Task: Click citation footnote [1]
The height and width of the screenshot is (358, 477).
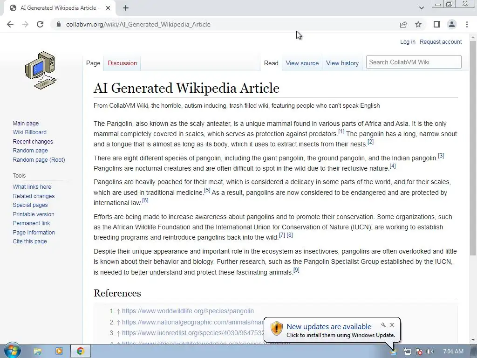Action: 341,131
